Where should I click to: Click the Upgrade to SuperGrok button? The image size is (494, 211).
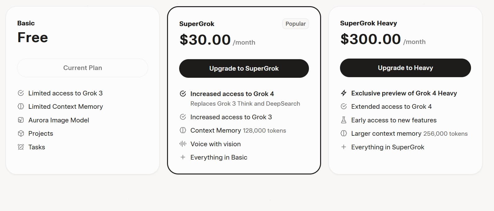click(x=244, y=68)
